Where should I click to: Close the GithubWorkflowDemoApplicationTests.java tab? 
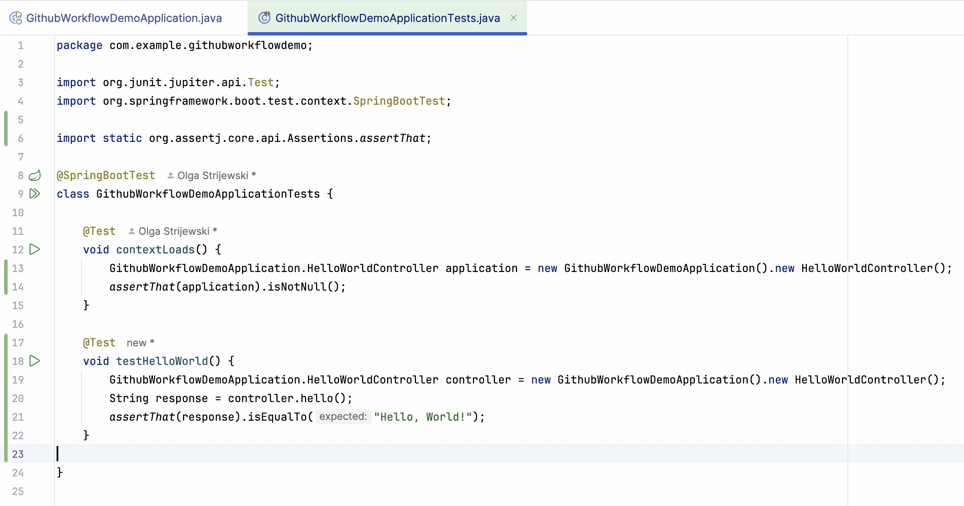point(514,18)
